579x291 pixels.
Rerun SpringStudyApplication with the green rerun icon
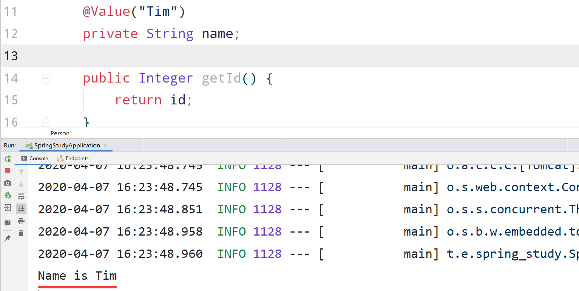pos(8,159)
